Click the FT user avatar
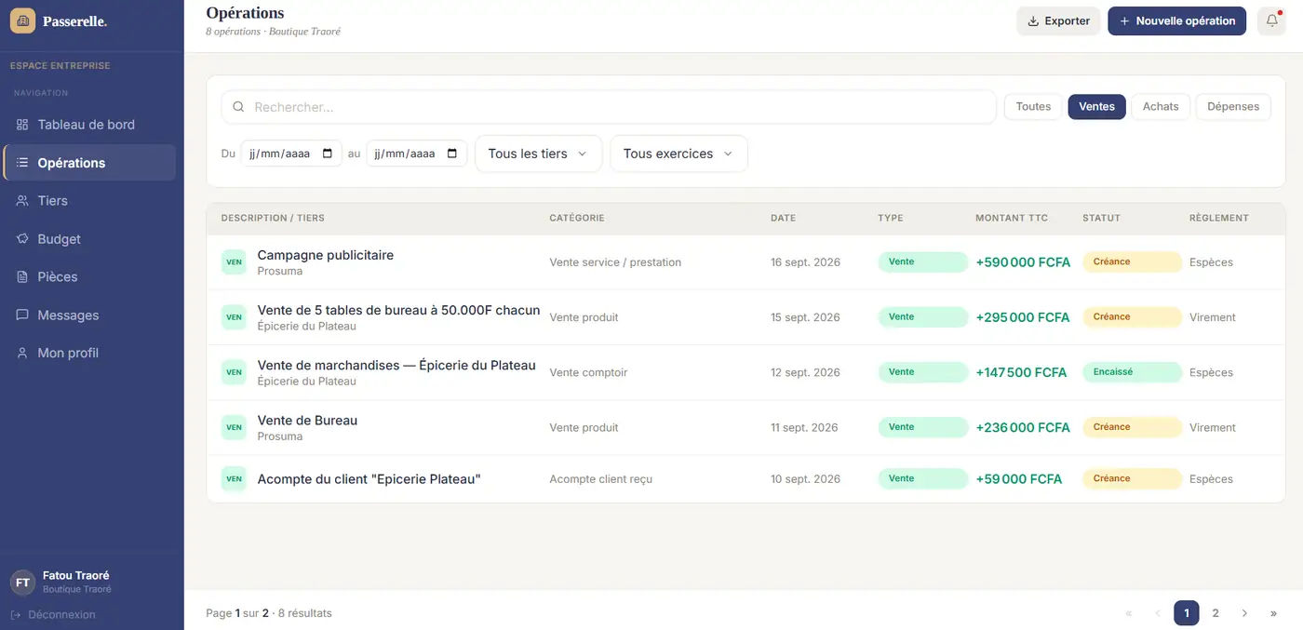The image size is (1303, 630). tap(23, 583)
